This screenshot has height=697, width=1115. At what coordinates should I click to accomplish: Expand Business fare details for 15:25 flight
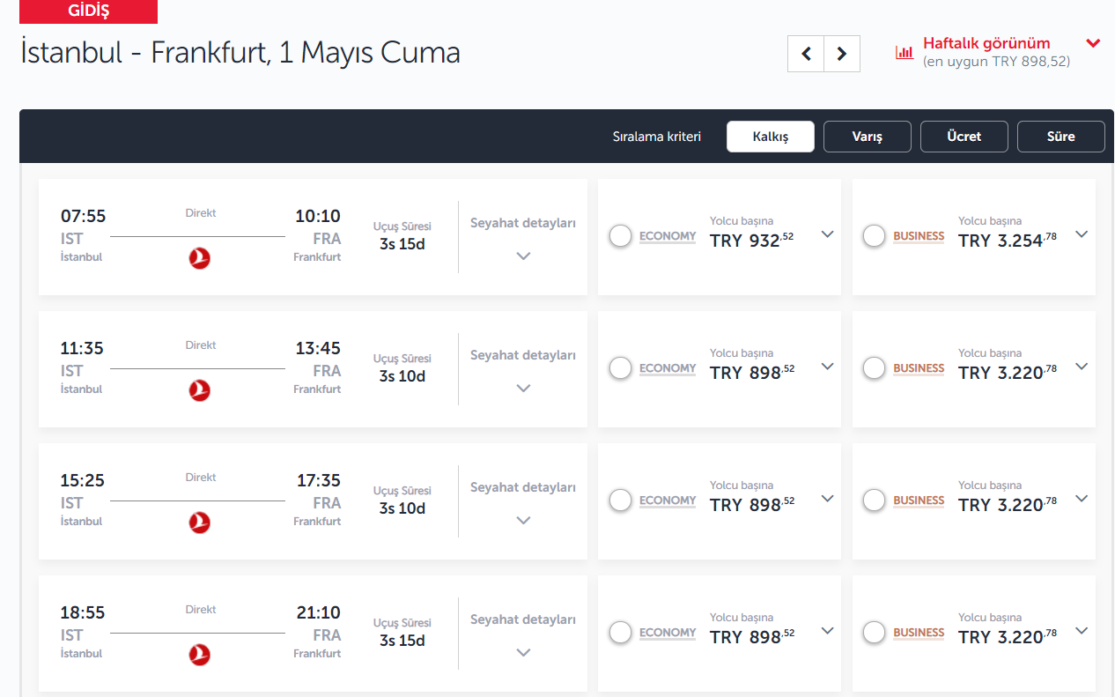pyautogui.click(x=1082, y=499)
